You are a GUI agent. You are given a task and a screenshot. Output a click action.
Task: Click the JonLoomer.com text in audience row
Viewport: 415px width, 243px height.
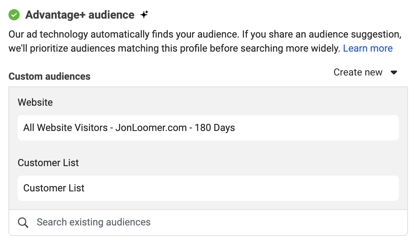pos(151,128)
